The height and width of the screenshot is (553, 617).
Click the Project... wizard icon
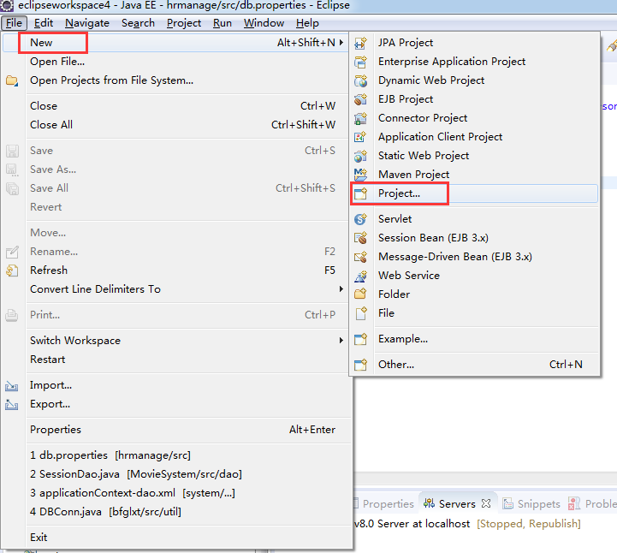tap(360, 193)
